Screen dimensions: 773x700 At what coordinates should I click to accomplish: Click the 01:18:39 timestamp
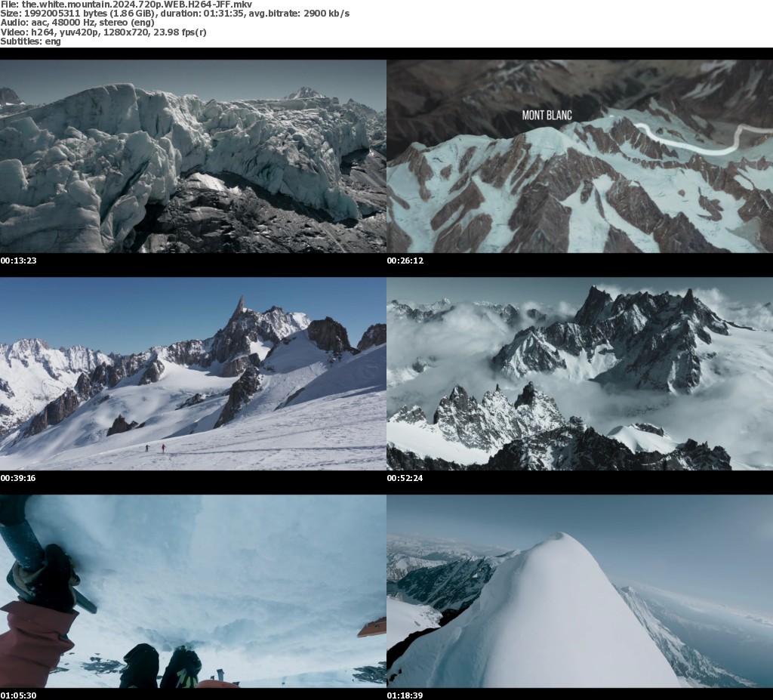405,695
